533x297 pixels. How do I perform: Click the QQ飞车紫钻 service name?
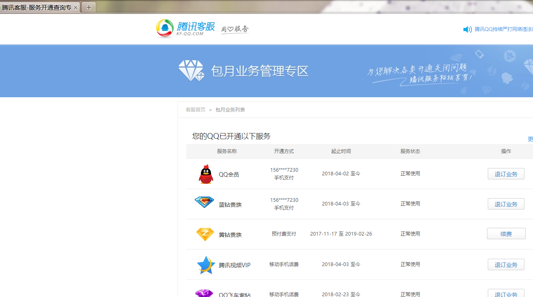235,294
